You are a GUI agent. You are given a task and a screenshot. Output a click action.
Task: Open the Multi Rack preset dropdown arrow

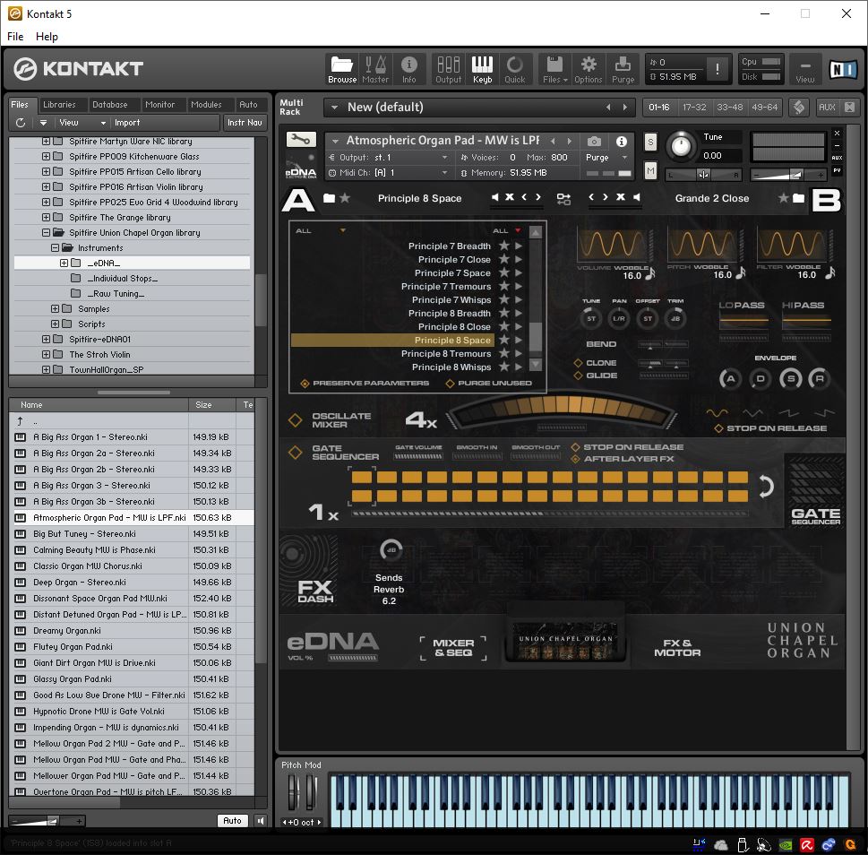point(334,108)
